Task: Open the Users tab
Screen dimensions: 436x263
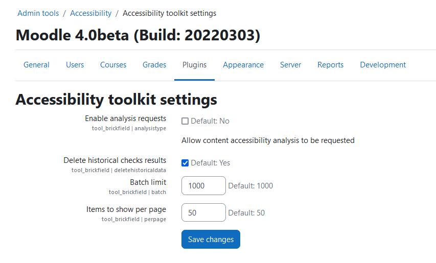Action: coord(75,65)
